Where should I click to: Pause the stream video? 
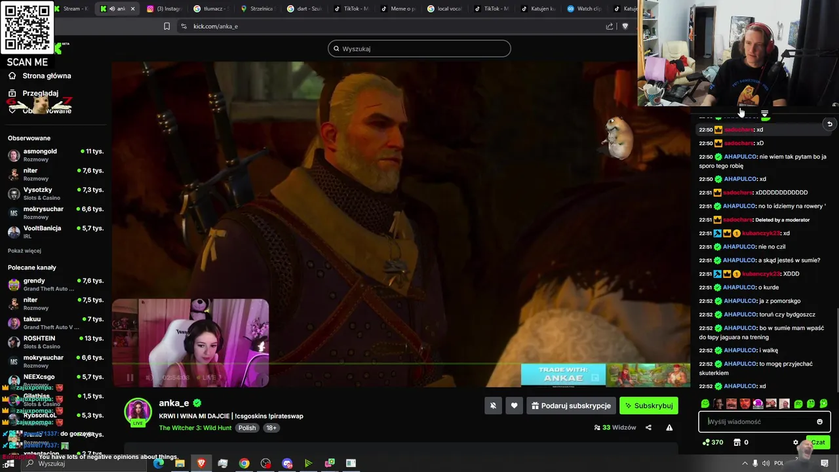[x=130, y=377]
